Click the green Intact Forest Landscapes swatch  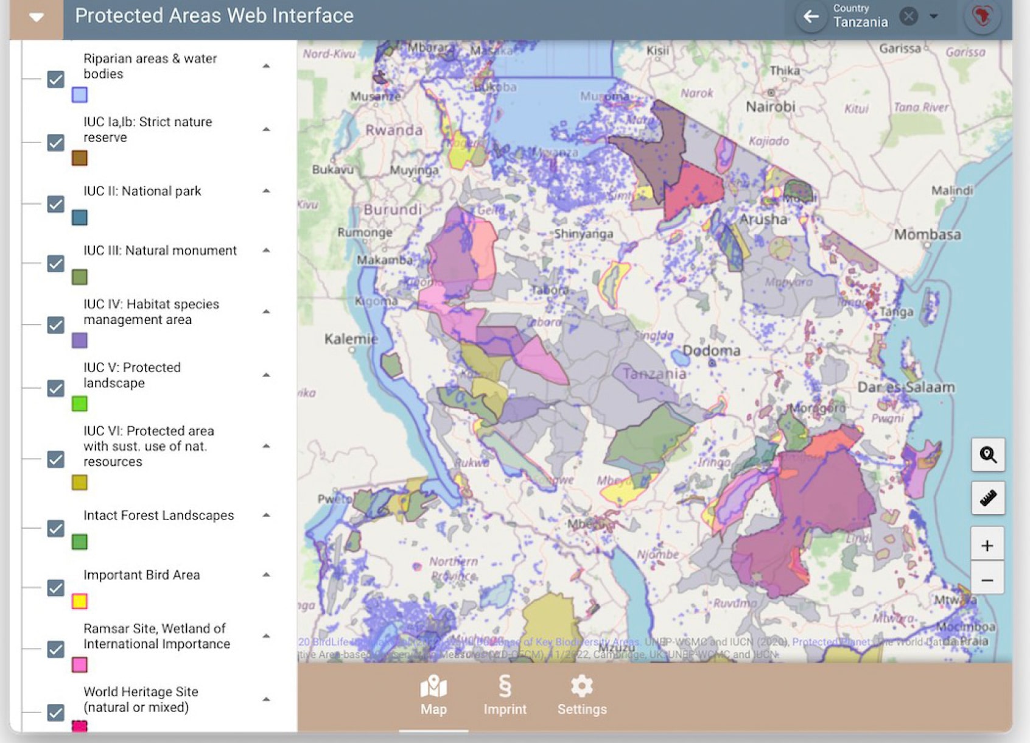pos(80,542)
